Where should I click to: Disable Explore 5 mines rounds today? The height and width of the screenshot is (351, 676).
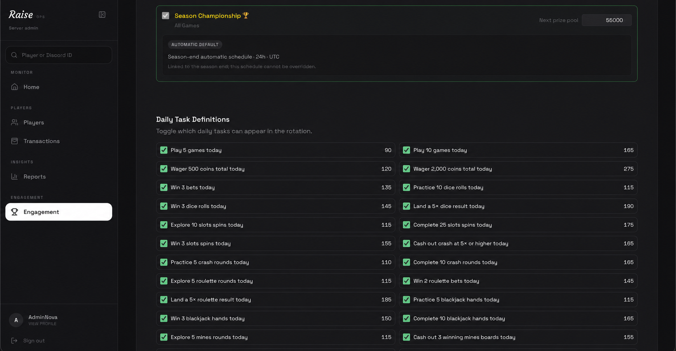pyautogui.click(x=164, y=337)
